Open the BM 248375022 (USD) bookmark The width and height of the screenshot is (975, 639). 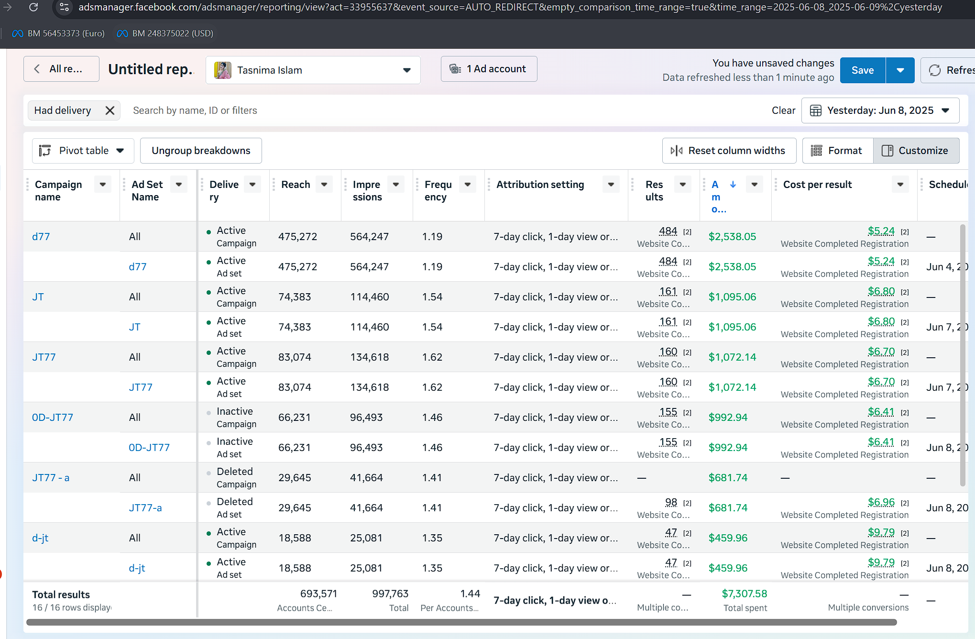click(165, 33)
